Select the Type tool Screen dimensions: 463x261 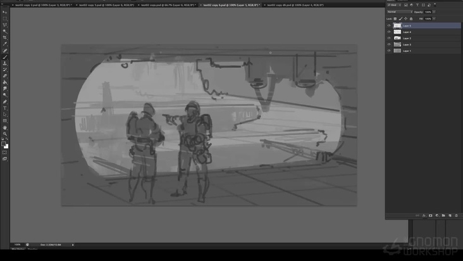coord(4,108)
